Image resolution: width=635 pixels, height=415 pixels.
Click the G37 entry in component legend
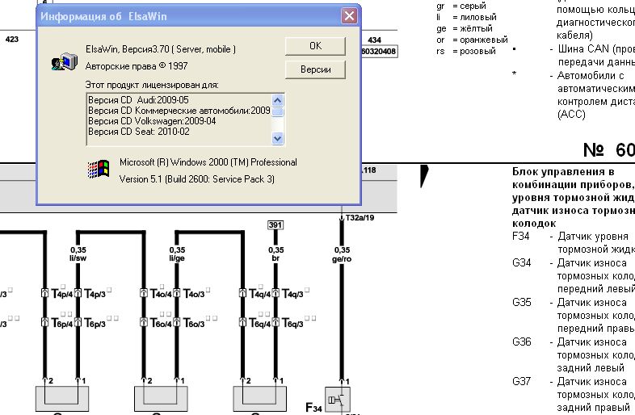coord(573,394)
